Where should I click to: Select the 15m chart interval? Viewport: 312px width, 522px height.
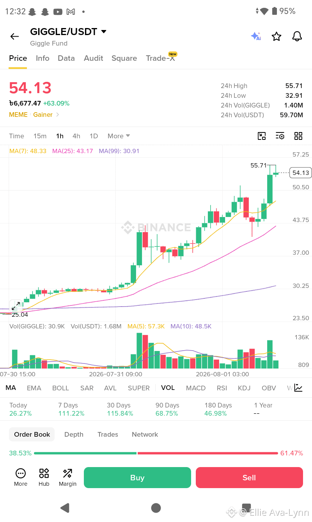click(40, 136)
